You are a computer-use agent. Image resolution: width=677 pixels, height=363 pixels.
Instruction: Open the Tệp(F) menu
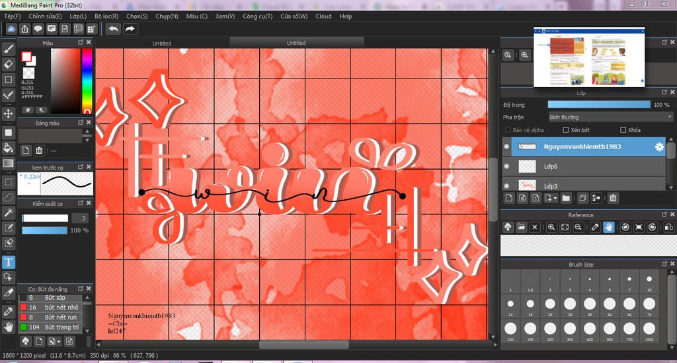12,16
